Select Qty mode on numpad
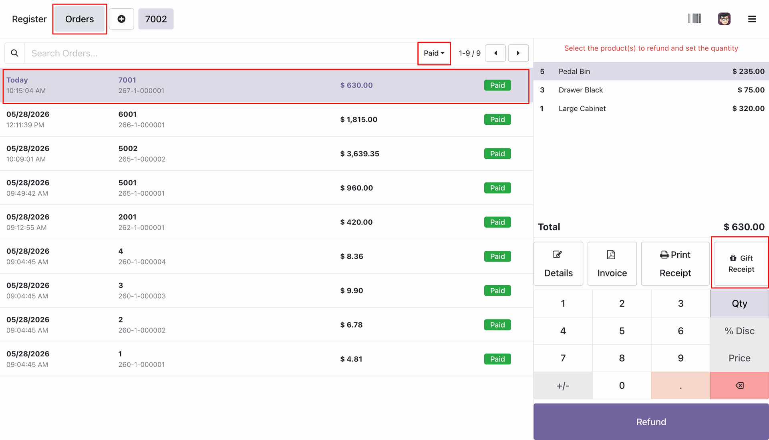The width and height of the screenshot is (769, 440). click(x=739, y=304)
